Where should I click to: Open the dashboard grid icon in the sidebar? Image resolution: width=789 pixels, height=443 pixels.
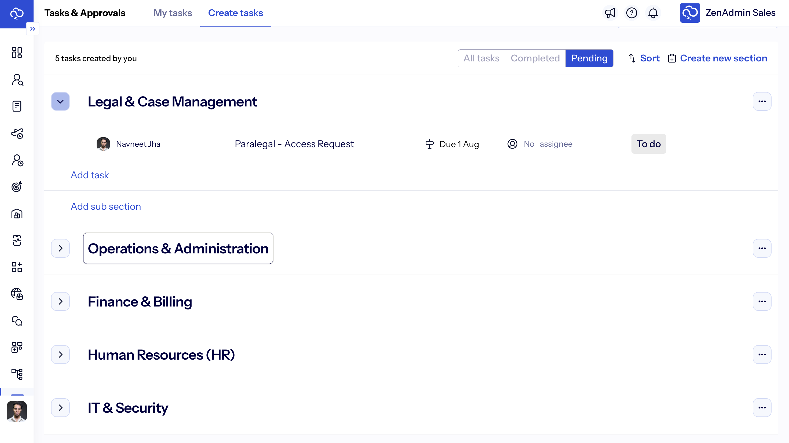(17, 53)
